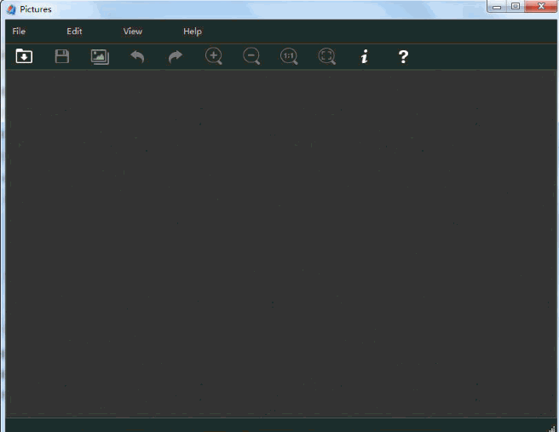Minimize the Pictures window
The image size is (559, 432).
[497, 7]
